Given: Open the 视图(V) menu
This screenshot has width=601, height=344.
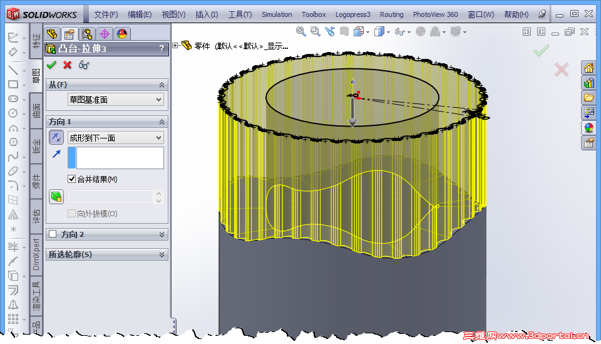Looking at the screenshot, I should point(173,14).
